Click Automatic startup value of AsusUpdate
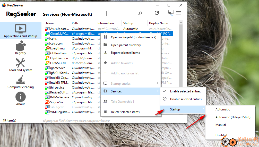The height and width of the screenshot is (147, 259). click(131, 29)
